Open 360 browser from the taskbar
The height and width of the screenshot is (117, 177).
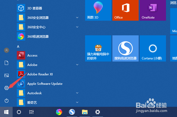[59, 112]
